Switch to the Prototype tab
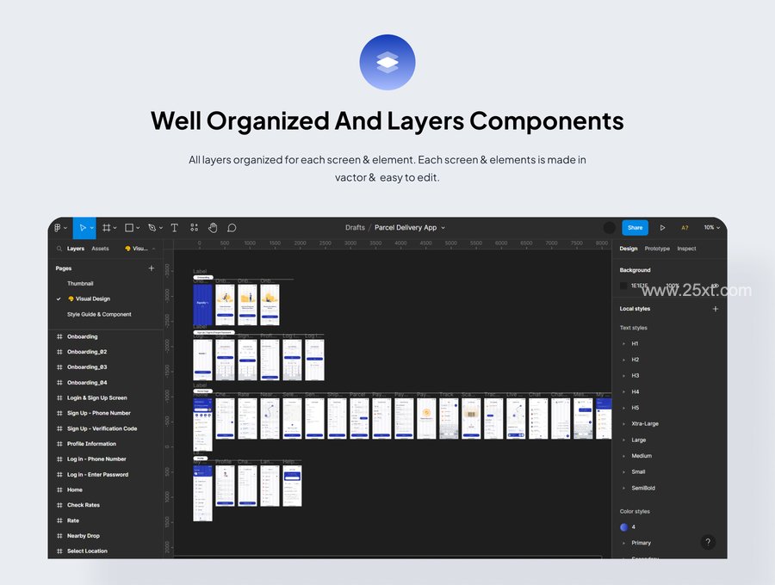Image resolution: width=775 pixels, height=585 pixels. pyautogui.click(x=657, y=249)
